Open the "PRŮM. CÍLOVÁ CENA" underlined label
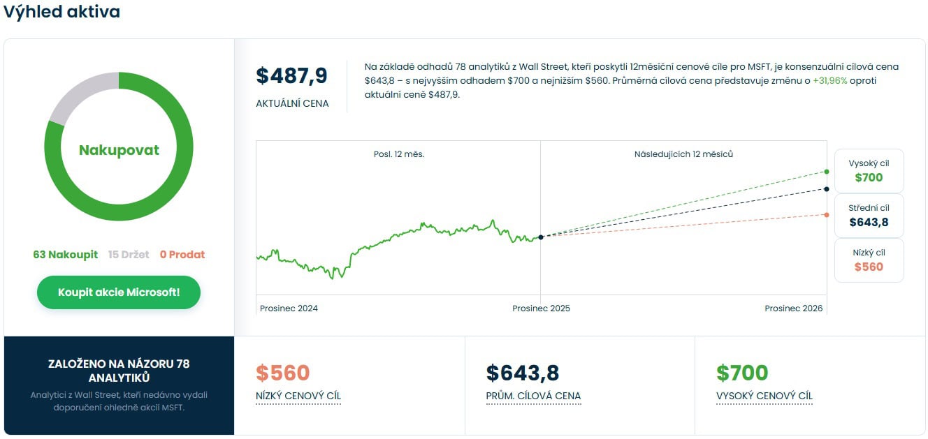The height and width of the screenshot is (439, 928). [x=533, y=396]
